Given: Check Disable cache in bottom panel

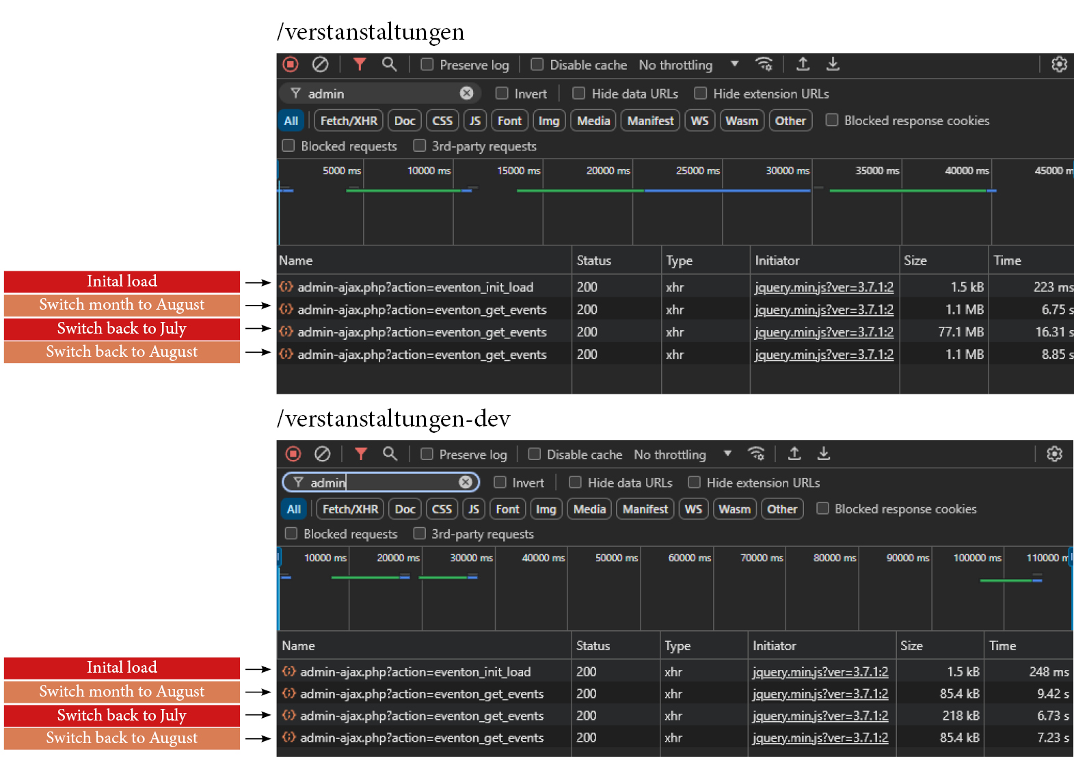Looking at the screenshot, I should click(535, 454).
